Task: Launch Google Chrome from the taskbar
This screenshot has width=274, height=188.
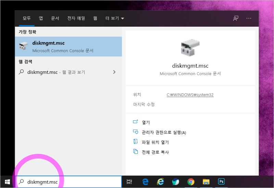Action: tap(191, 182)
